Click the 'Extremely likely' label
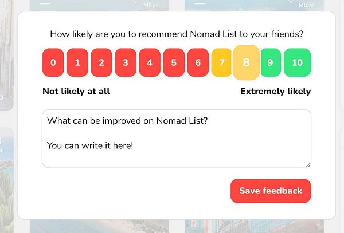The image size is (344, 233). click(x=275, y=91)
